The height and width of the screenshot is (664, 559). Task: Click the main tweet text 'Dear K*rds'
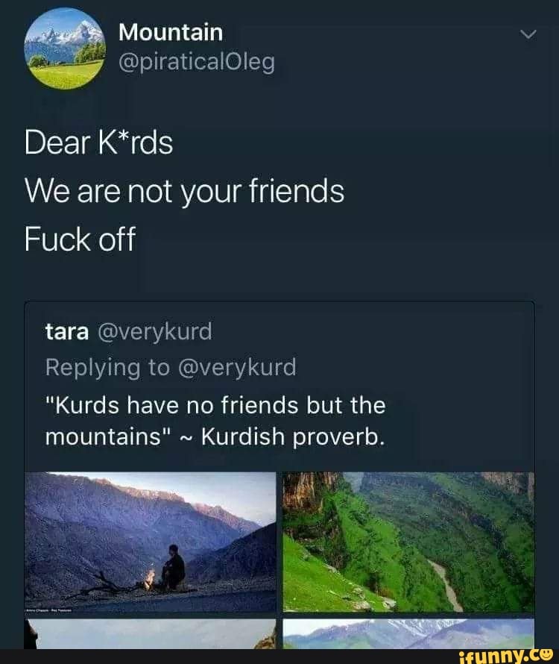98,142
